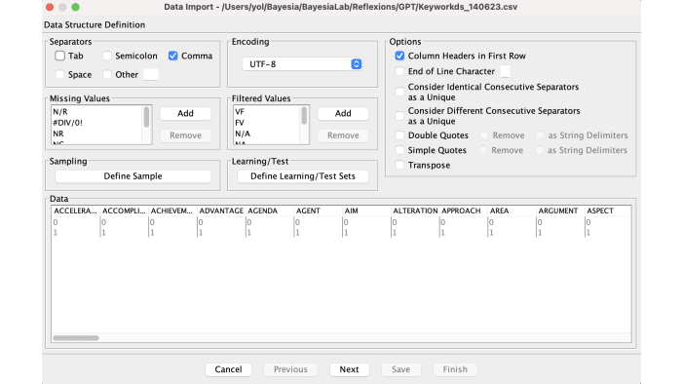The image size is (682, 384).
Task: Enable the Simple Quotes checkbox
Action: click(x=399, y=150)
